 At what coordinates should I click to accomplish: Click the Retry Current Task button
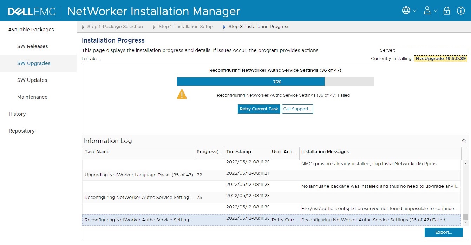coord(259,109)
